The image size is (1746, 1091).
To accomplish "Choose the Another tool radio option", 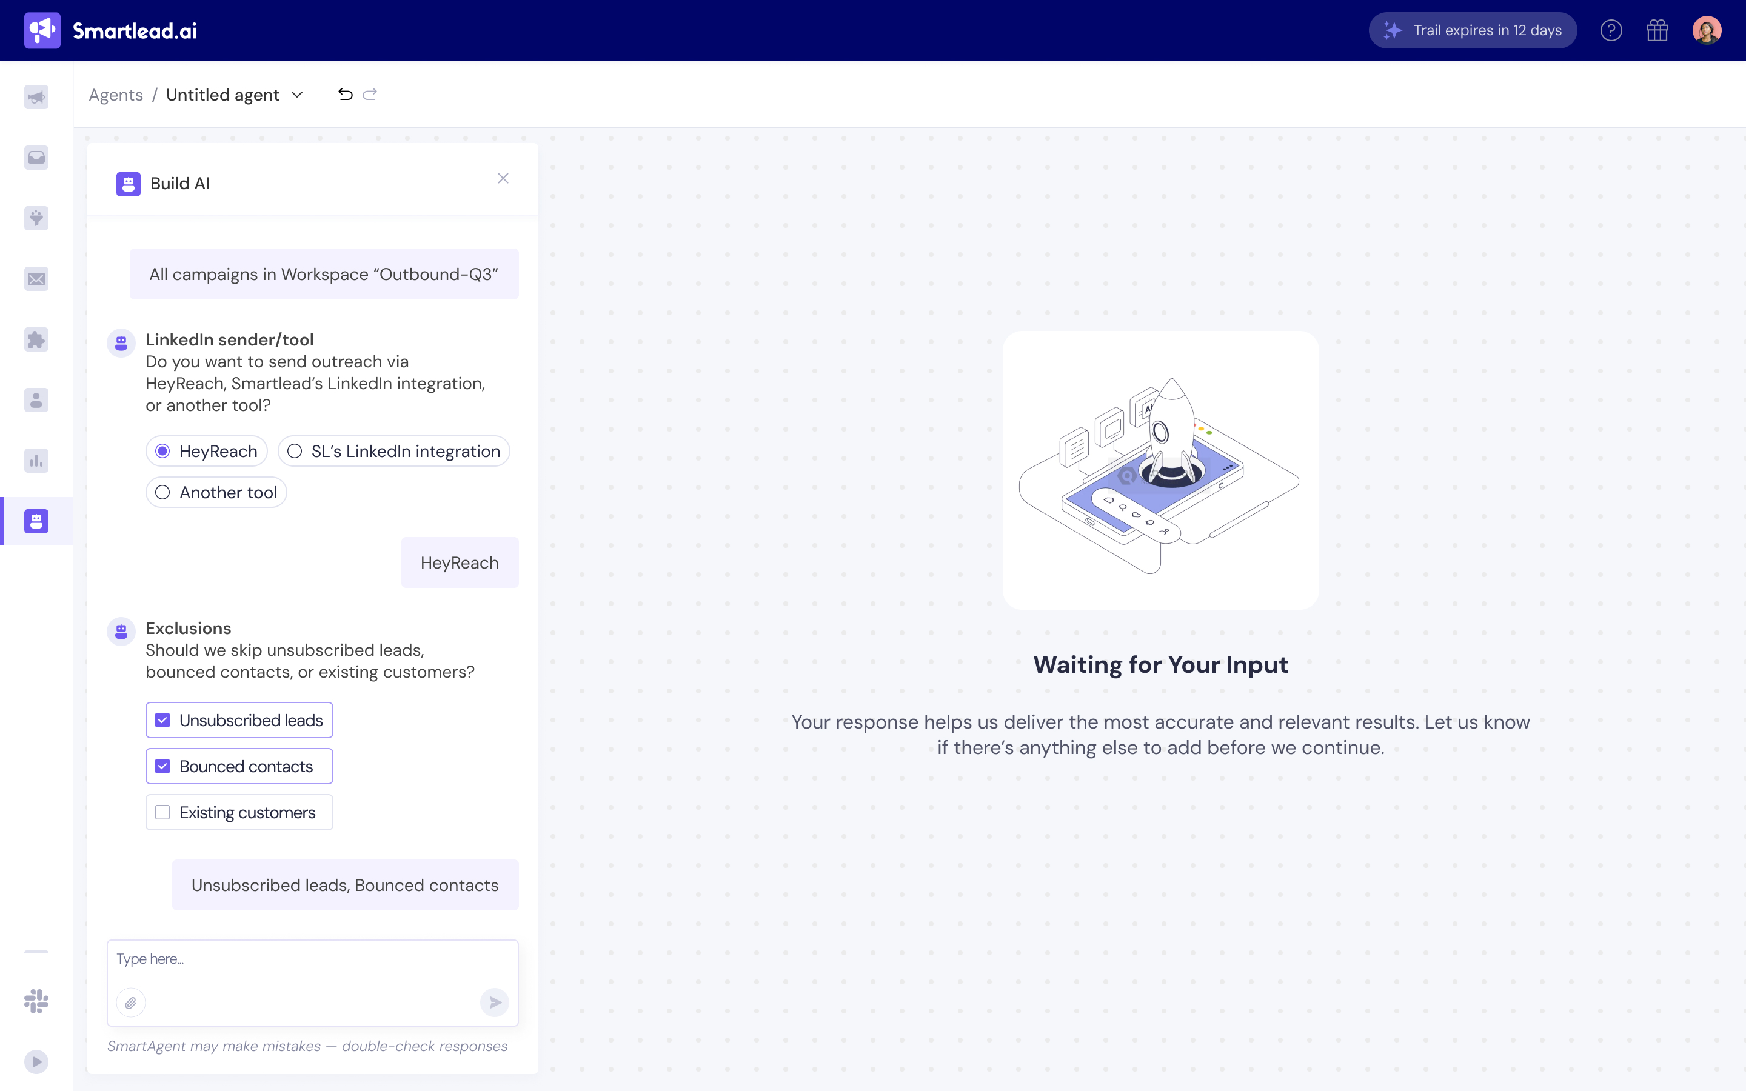I will point(163,492).
